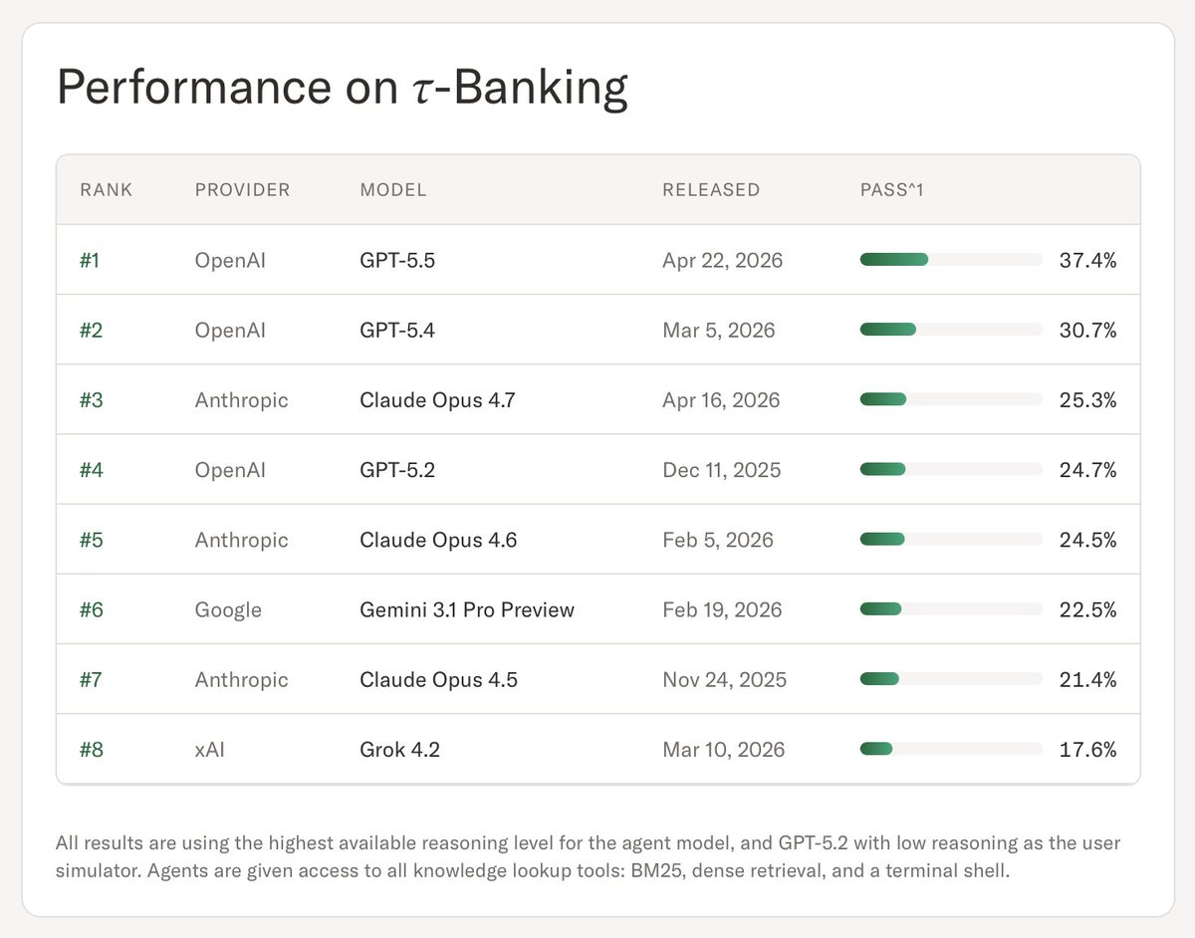The width and height of the screenshot is (1195, 938).
Task: Click the 24.5% score bar
Action: (951, 539)
